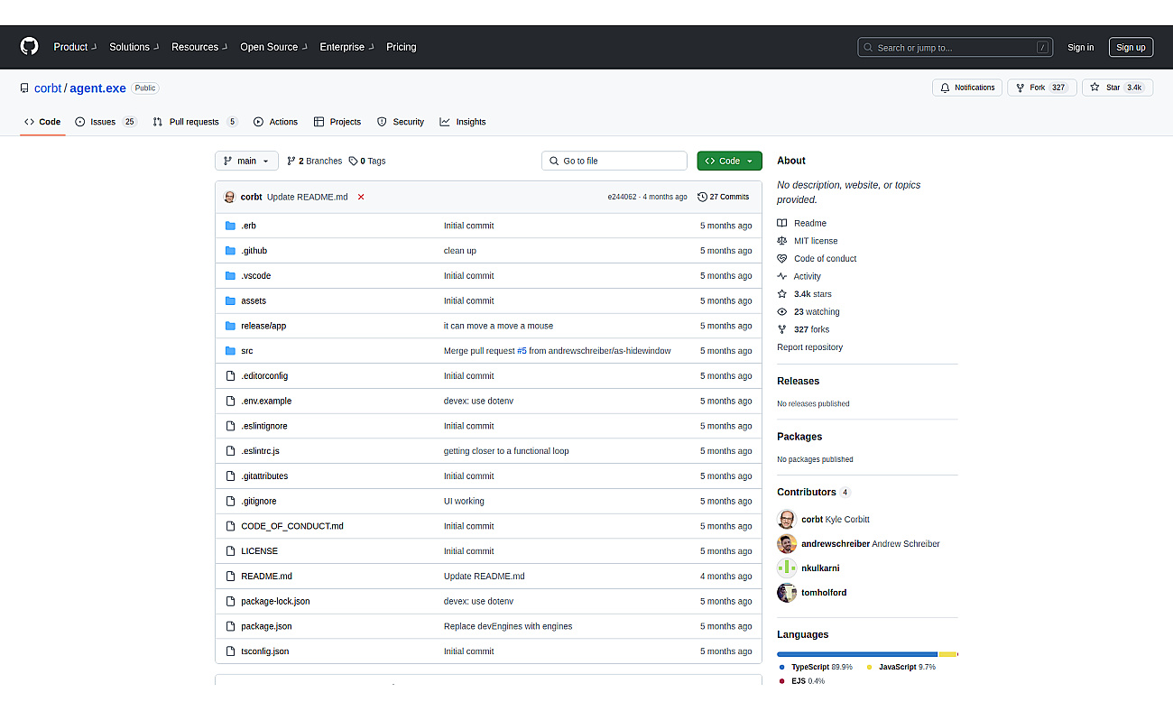
Task: Click the MIT license scale icon
Action: click(782, 241)
